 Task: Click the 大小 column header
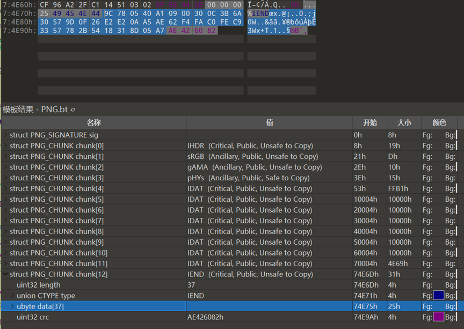click(404, 122)
